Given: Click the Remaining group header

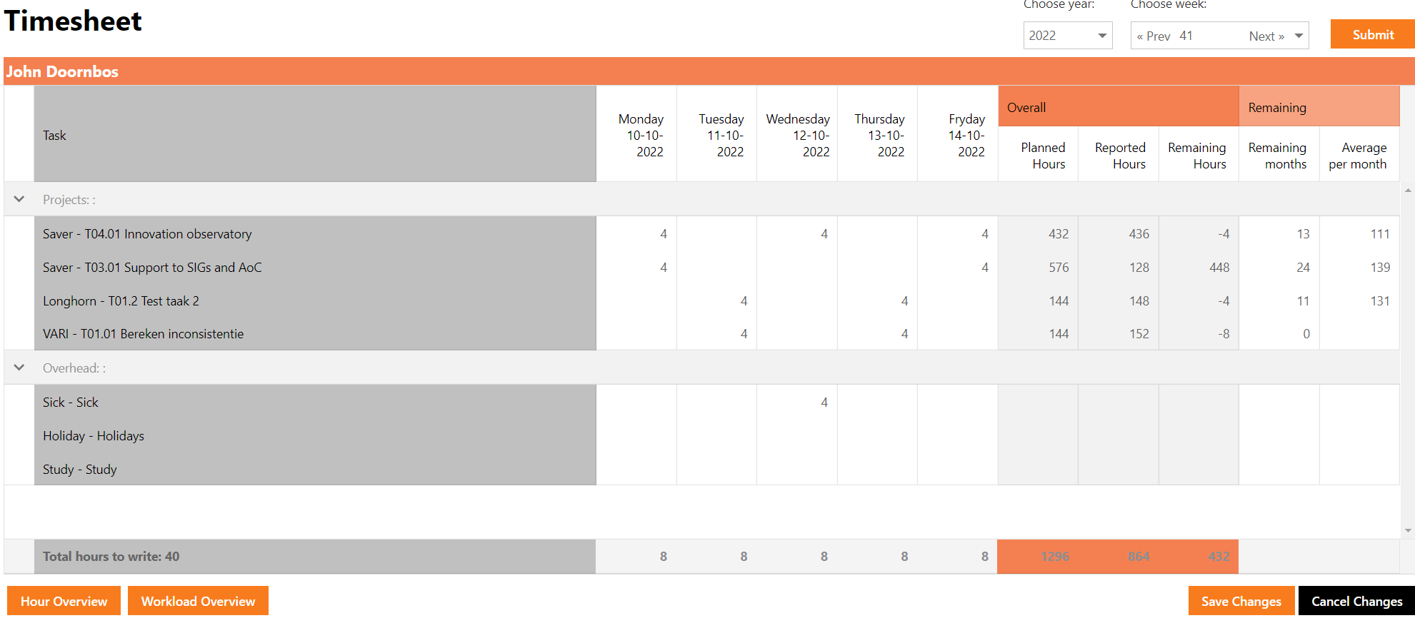Looking at the screenshot, I should pos(1319,106).
